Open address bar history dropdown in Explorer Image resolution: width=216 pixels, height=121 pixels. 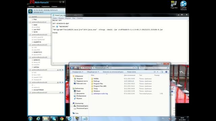click(133, 68)
